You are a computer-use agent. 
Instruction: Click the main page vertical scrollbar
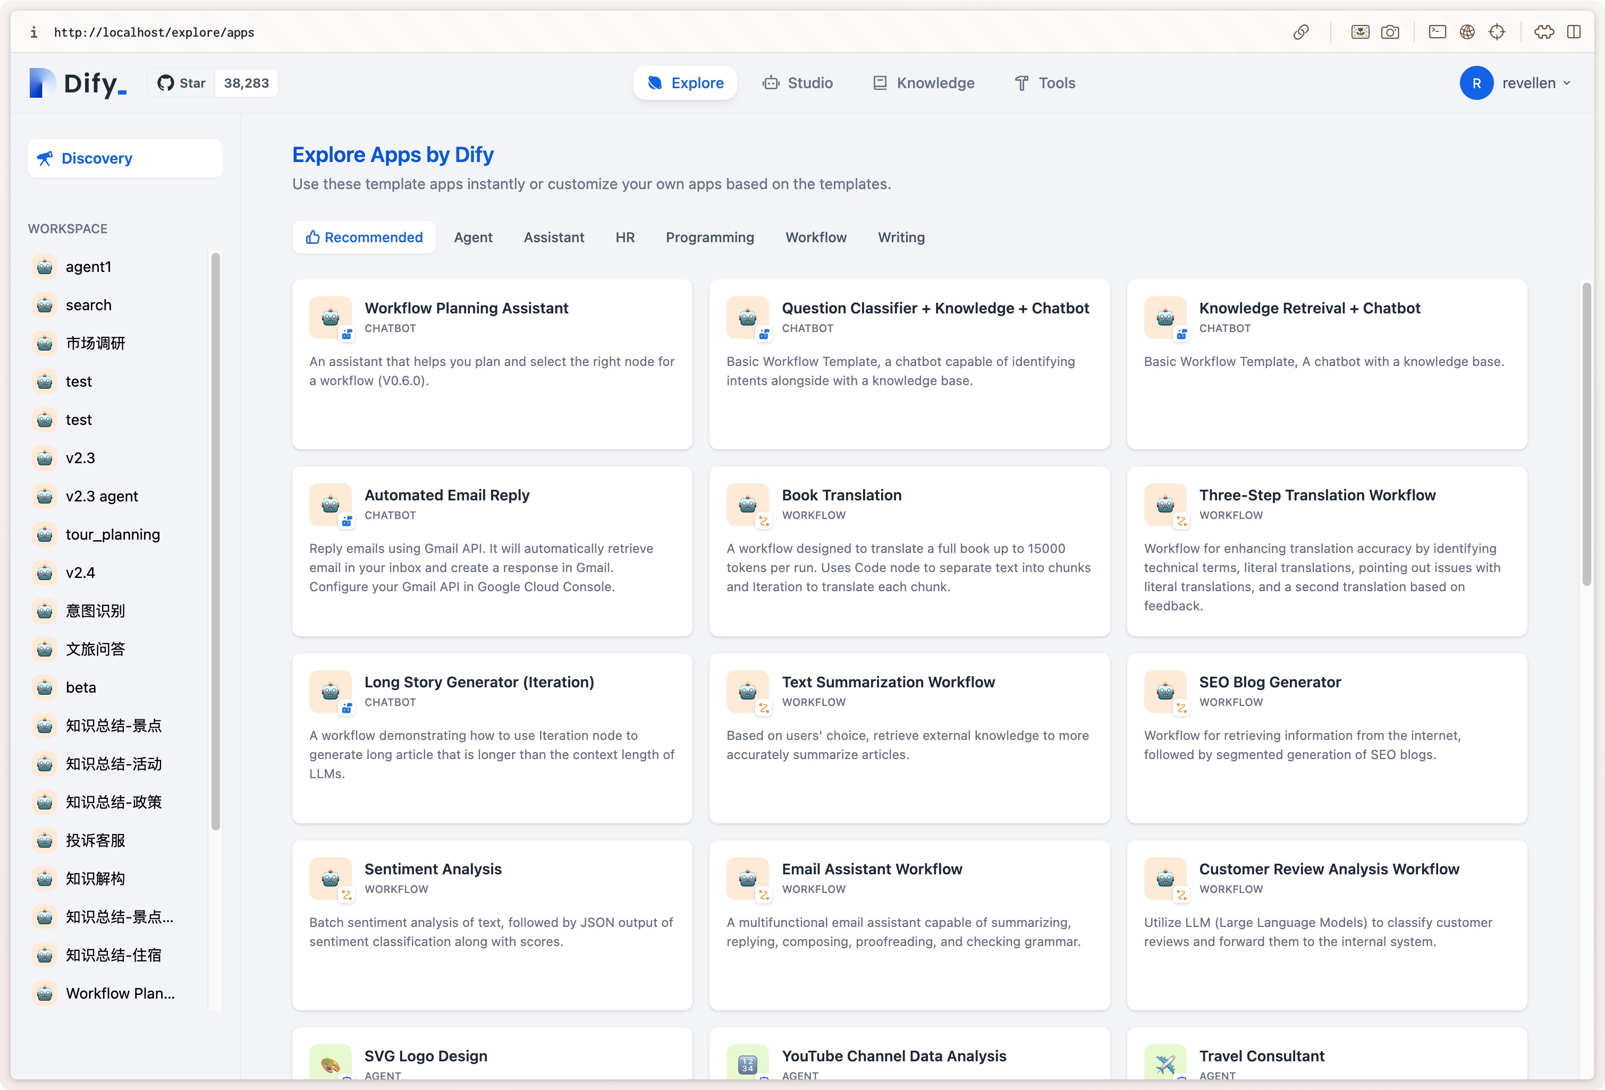(x=1586, y=433)
